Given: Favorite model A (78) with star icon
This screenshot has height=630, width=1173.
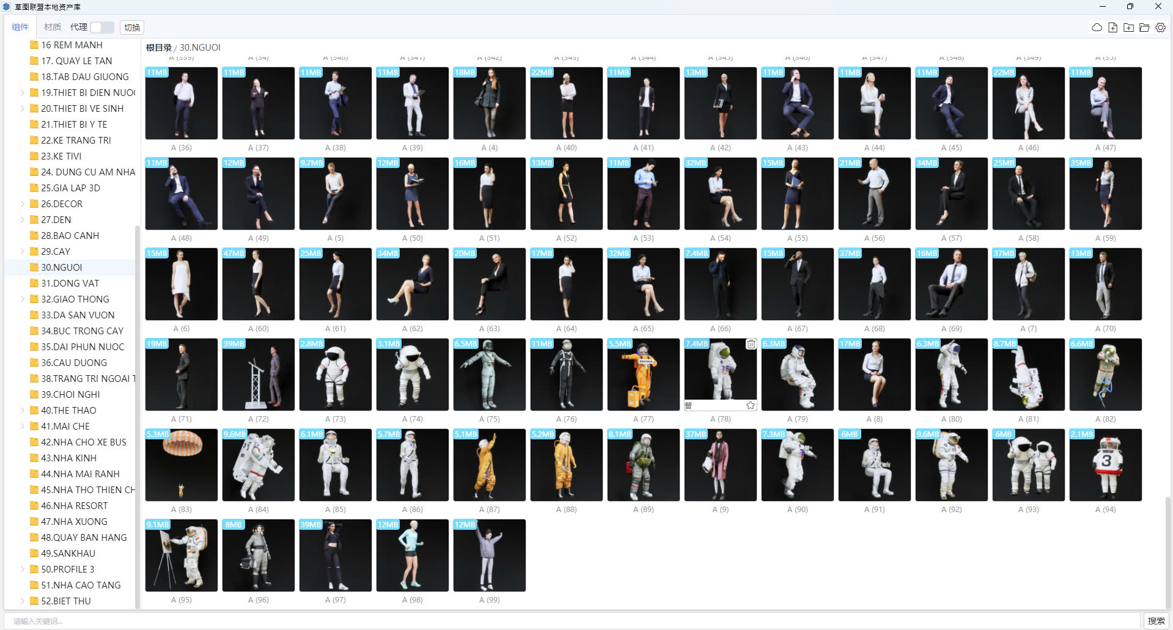Looking at the screenshot, I should pyautogui.click(x=751, y=405).
